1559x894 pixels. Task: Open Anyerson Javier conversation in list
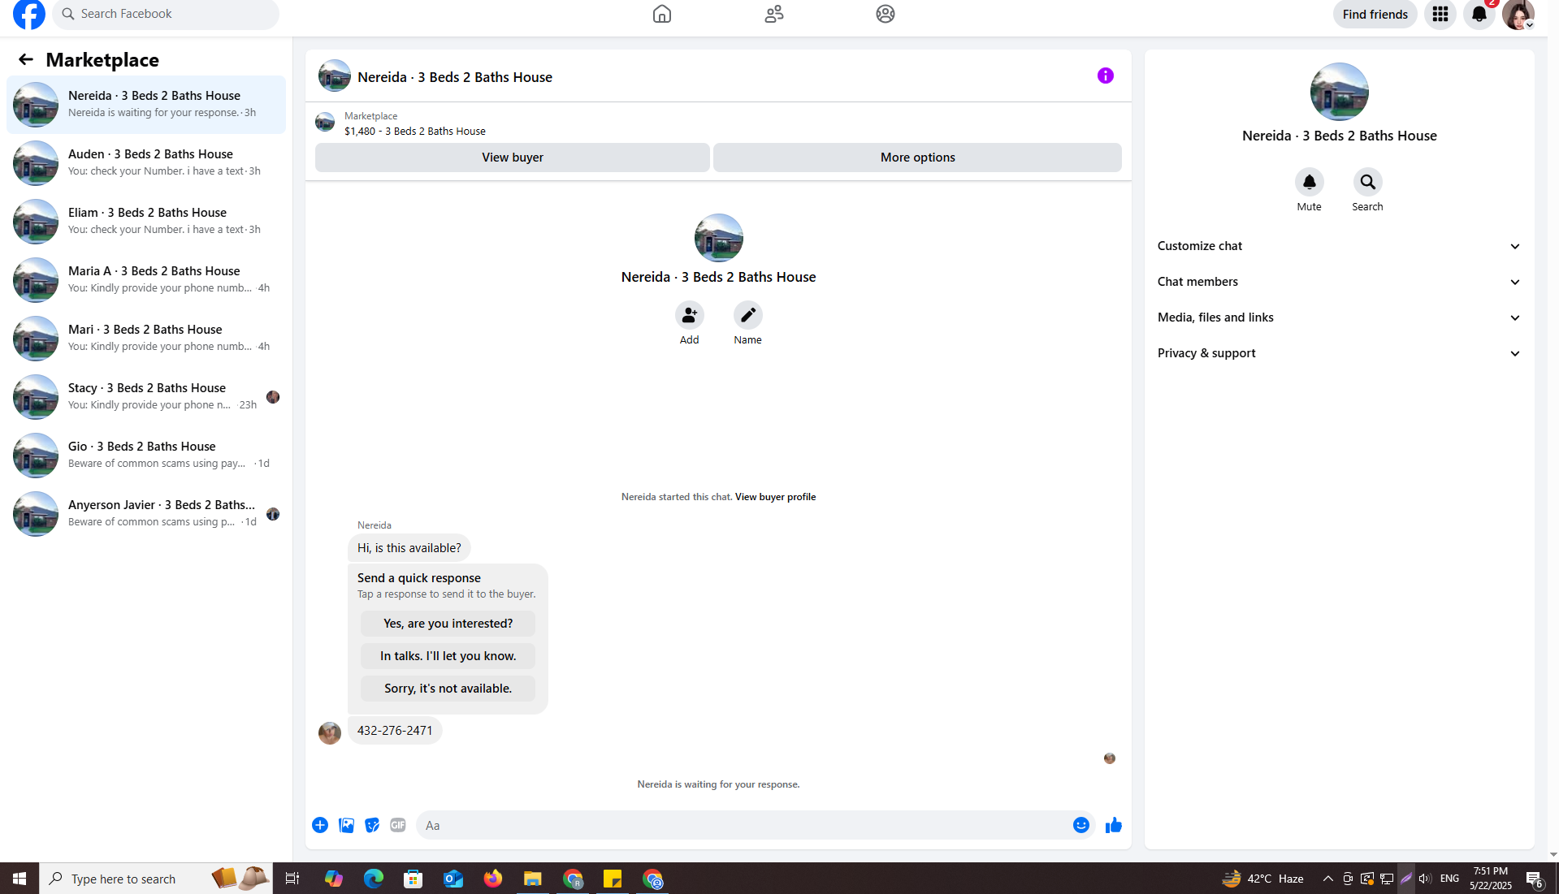pos(146,514)
